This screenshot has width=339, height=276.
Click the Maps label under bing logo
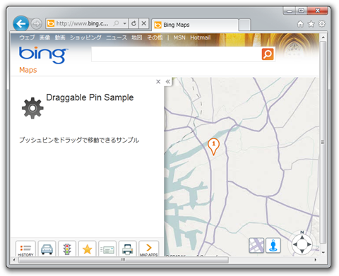[x=28, y=70]
